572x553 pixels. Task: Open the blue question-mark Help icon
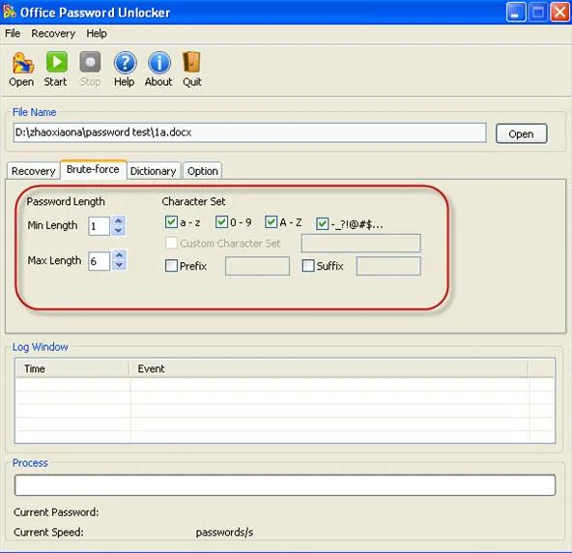click(x=126, y=63)
